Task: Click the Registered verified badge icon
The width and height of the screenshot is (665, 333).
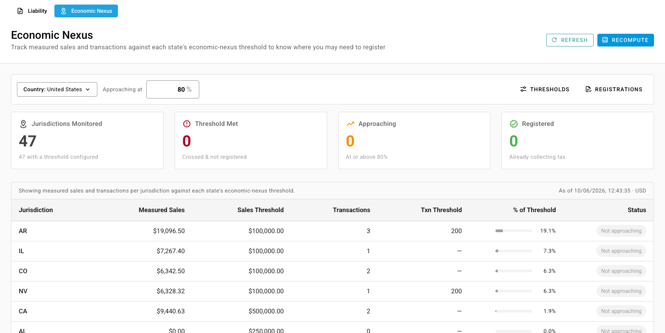Action: [514, 124]
